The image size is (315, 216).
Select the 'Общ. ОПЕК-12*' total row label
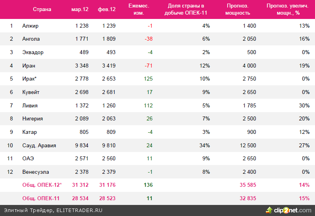coord(42,185)
